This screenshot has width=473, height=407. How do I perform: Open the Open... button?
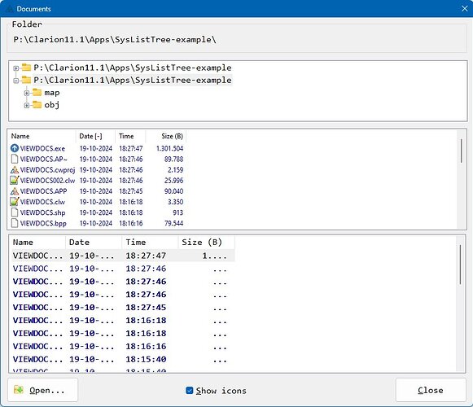pyautogui.click(x=42, y=390)
